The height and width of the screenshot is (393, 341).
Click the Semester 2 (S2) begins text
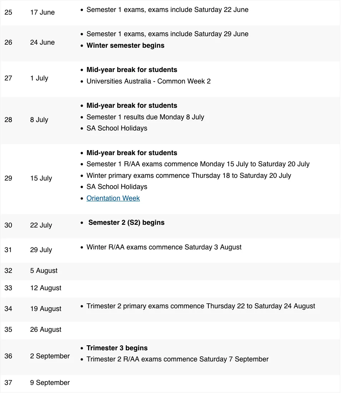[126, 222]
